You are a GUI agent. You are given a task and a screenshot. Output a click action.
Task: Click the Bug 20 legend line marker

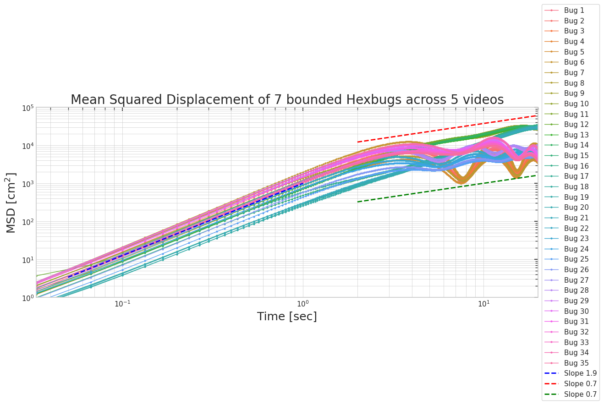(552, 207)
